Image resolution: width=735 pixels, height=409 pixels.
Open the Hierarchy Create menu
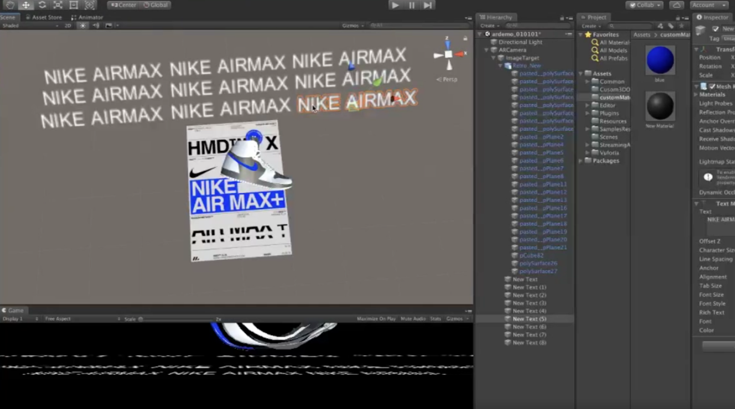[490, 26]
